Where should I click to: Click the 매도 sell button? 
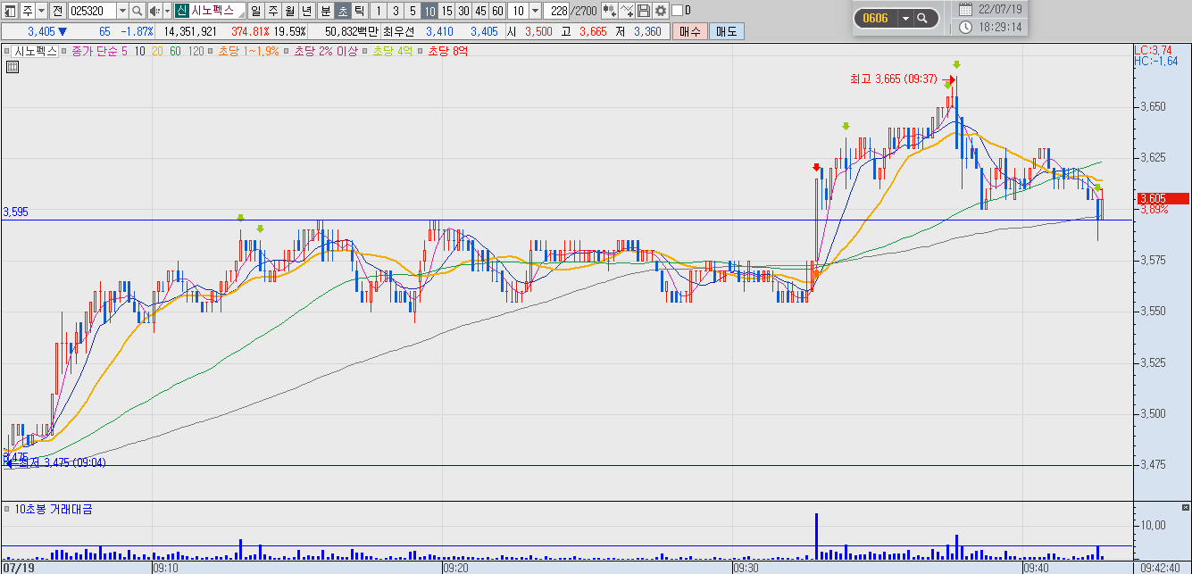[x=726, y=31]
